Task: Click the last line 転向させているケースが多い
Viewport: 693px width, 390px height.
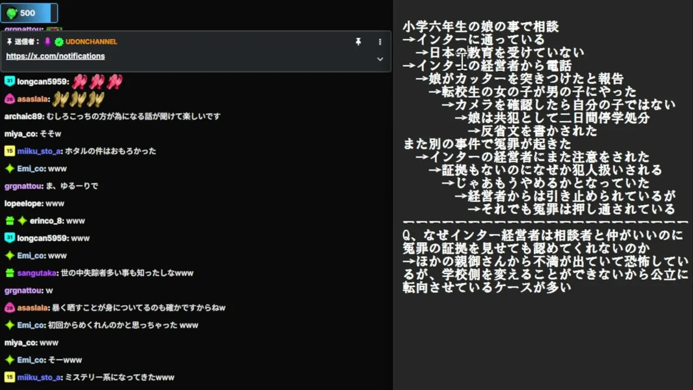Action: (487, 287)
